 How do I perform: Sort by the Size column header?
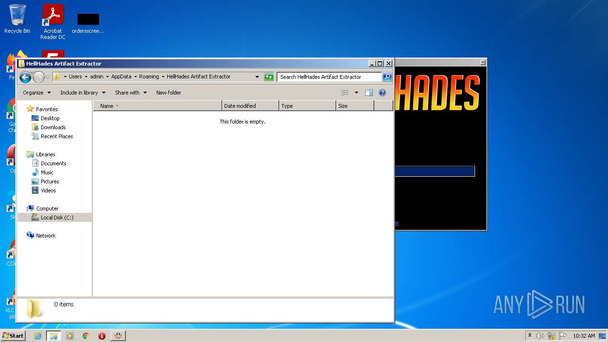coord(355,106)
